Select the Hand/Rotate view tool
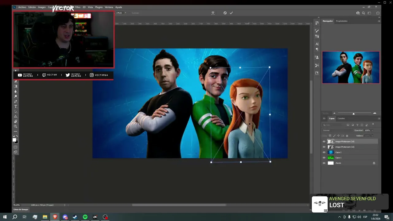The width and height of the screenshot is (393, 221). 16,121
